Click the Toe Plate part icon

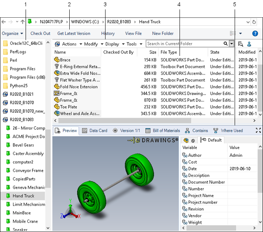tap(57, 107)
